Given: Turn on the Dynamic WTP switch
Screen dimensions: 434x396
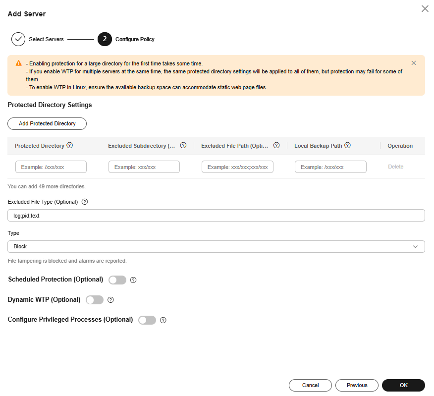Looking at the screenshot, I should tap(95, 300).
